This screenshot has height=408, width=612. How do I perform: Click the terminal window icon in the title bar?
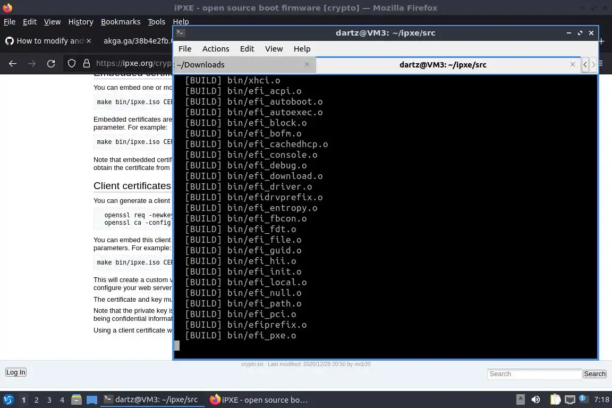180,32
